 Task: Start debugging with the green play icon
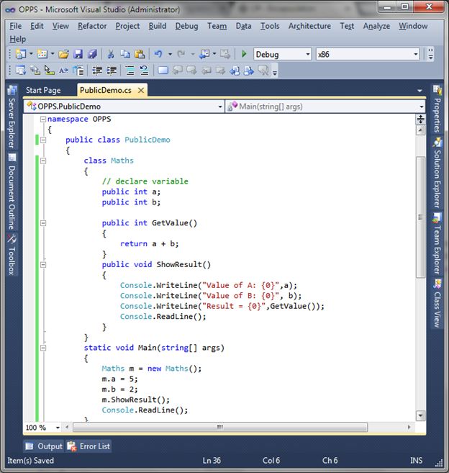244,54
